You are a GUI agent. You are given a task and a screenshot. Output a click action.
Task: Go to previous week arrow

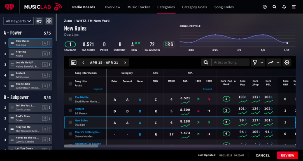pyautogui.click(x=83, y=63)
